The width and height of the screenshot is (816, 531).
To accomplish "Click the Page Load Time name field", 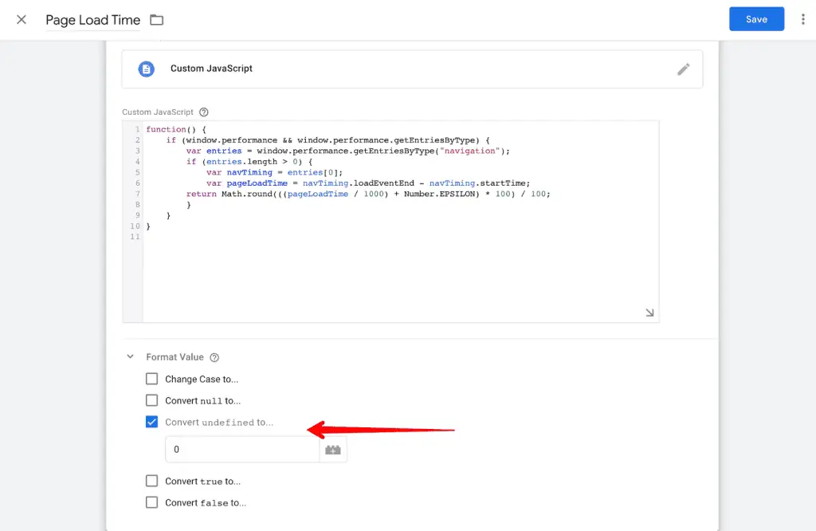I will 92,21.
